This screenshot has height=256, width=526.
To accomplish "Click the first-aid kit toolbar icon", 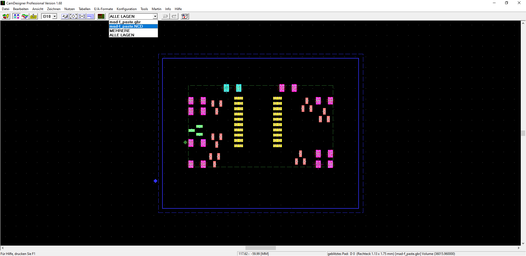I will tap(185, 16).
